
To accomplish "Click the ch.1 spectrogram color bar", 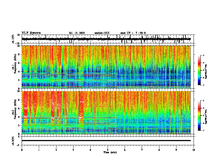I will (x=199, y=70).
